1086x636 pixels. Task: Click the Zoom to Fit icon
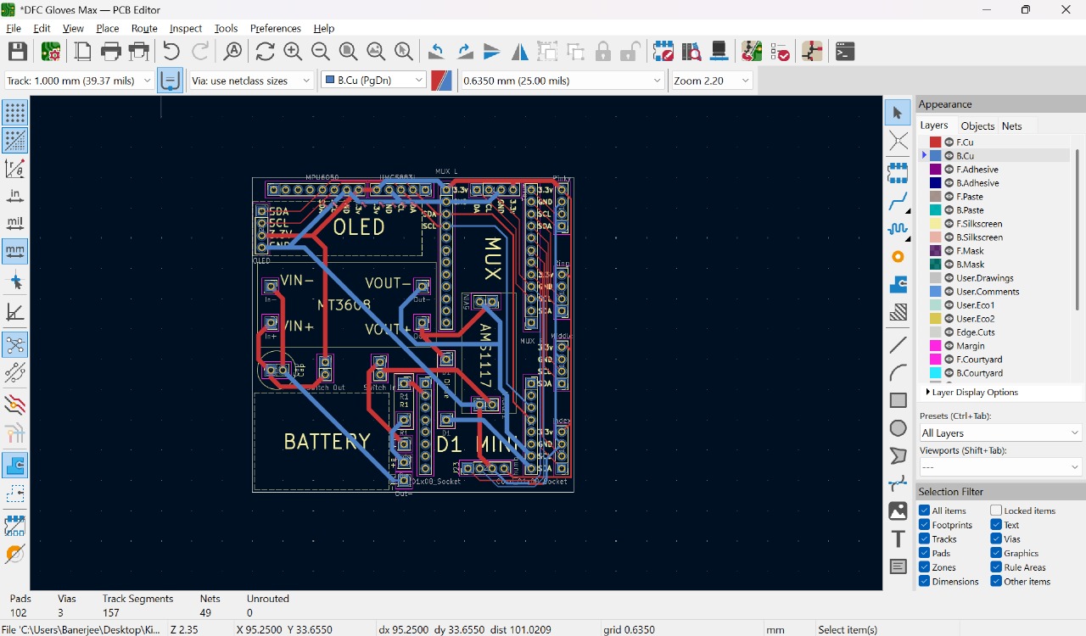click(348, 52)
